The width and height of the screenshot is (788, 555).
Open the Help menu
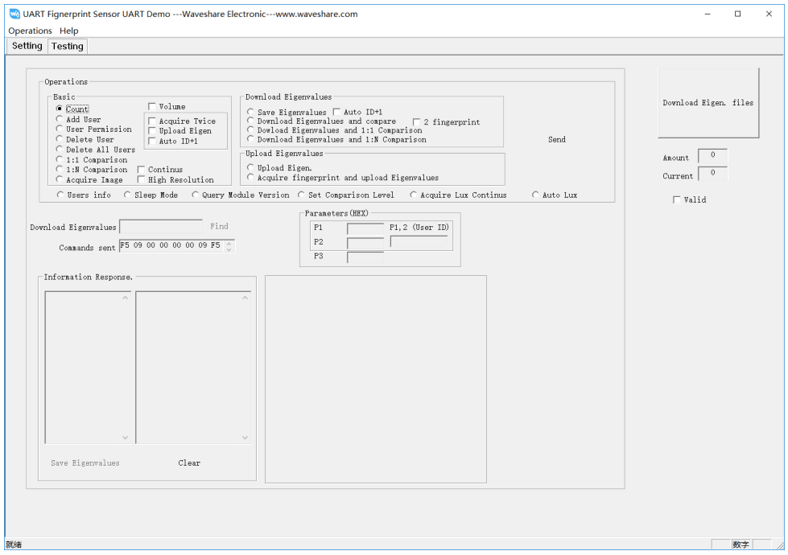pyautogui.click(x=68, y=31)
